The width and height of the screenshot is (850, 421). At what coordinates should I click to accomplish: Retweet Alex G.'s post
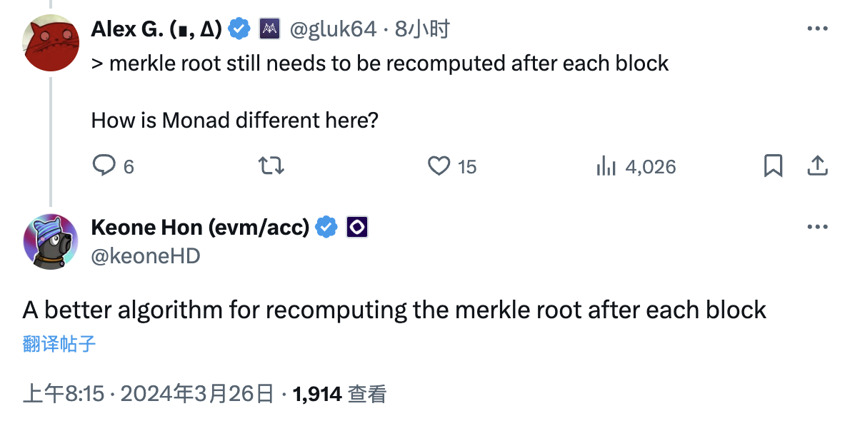[x=271, y=166]
